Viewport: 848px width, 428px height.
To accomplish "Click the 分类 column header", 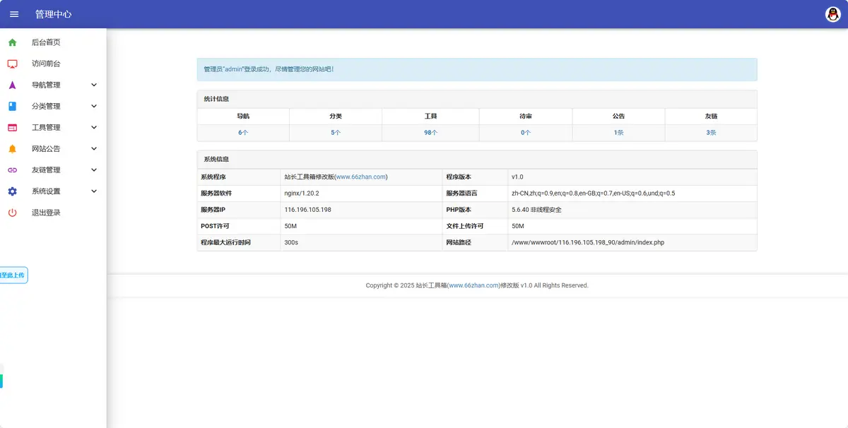I will [336, 116].
